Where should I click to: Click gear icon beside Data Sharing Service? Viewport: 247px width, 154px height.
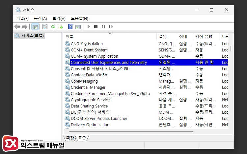tap(68, 106)
